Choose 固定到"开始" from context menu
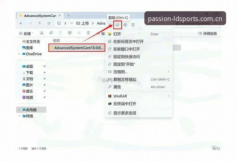 point(139,64)
